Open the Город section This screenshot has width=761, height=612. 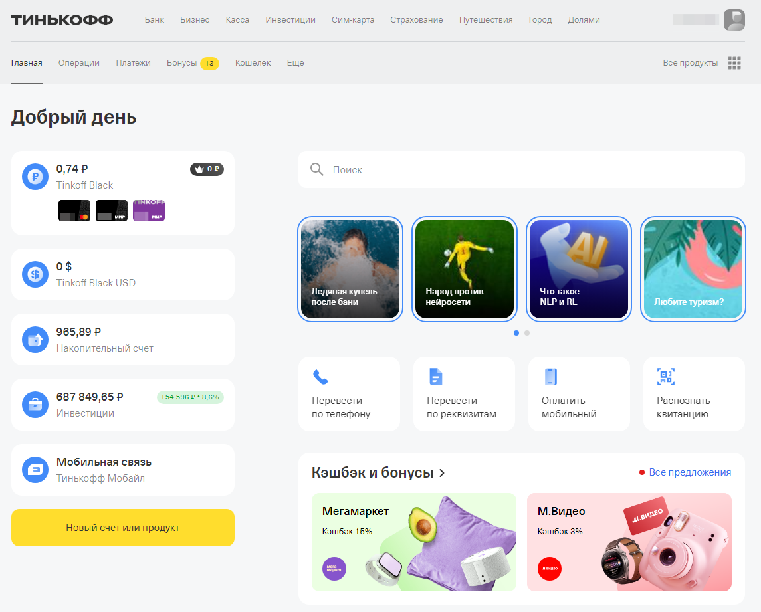(540, 20)
